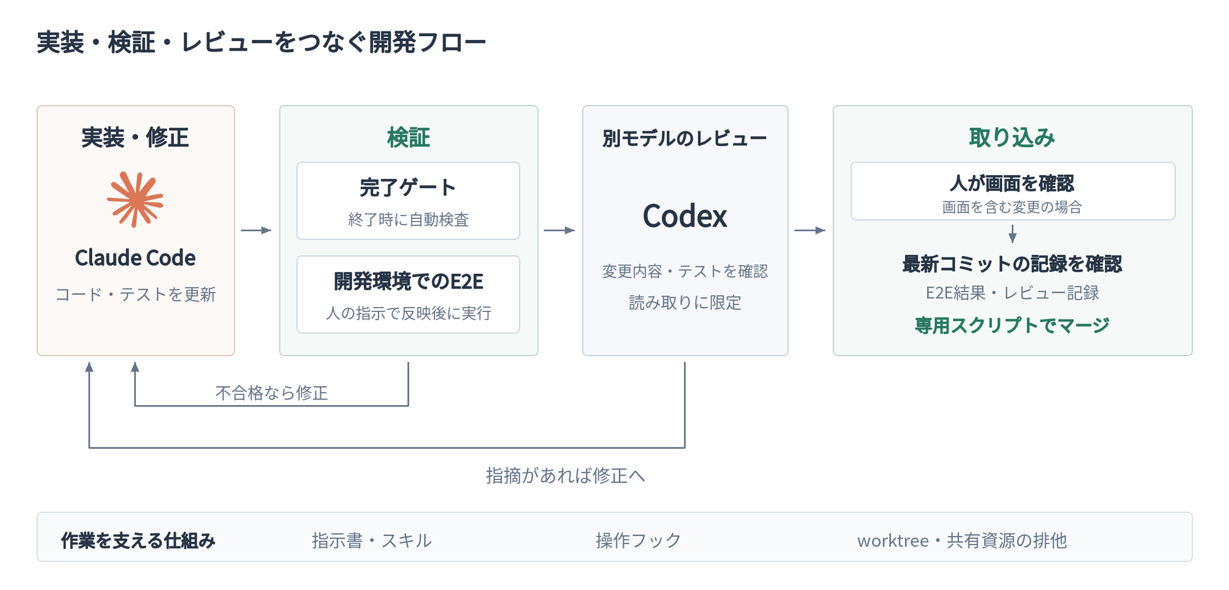This screenshot has height=590, width=1229.
Task: Click the loop label 不合格なら修正
Action: (272, 393)
